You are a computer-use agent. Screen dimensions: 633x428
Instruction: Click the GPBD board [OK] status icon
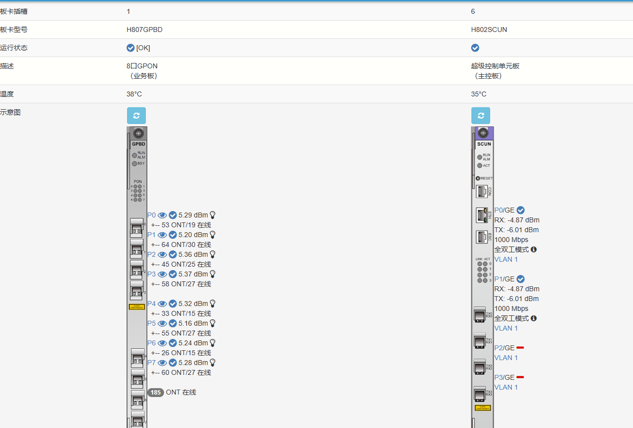[131, 48]
